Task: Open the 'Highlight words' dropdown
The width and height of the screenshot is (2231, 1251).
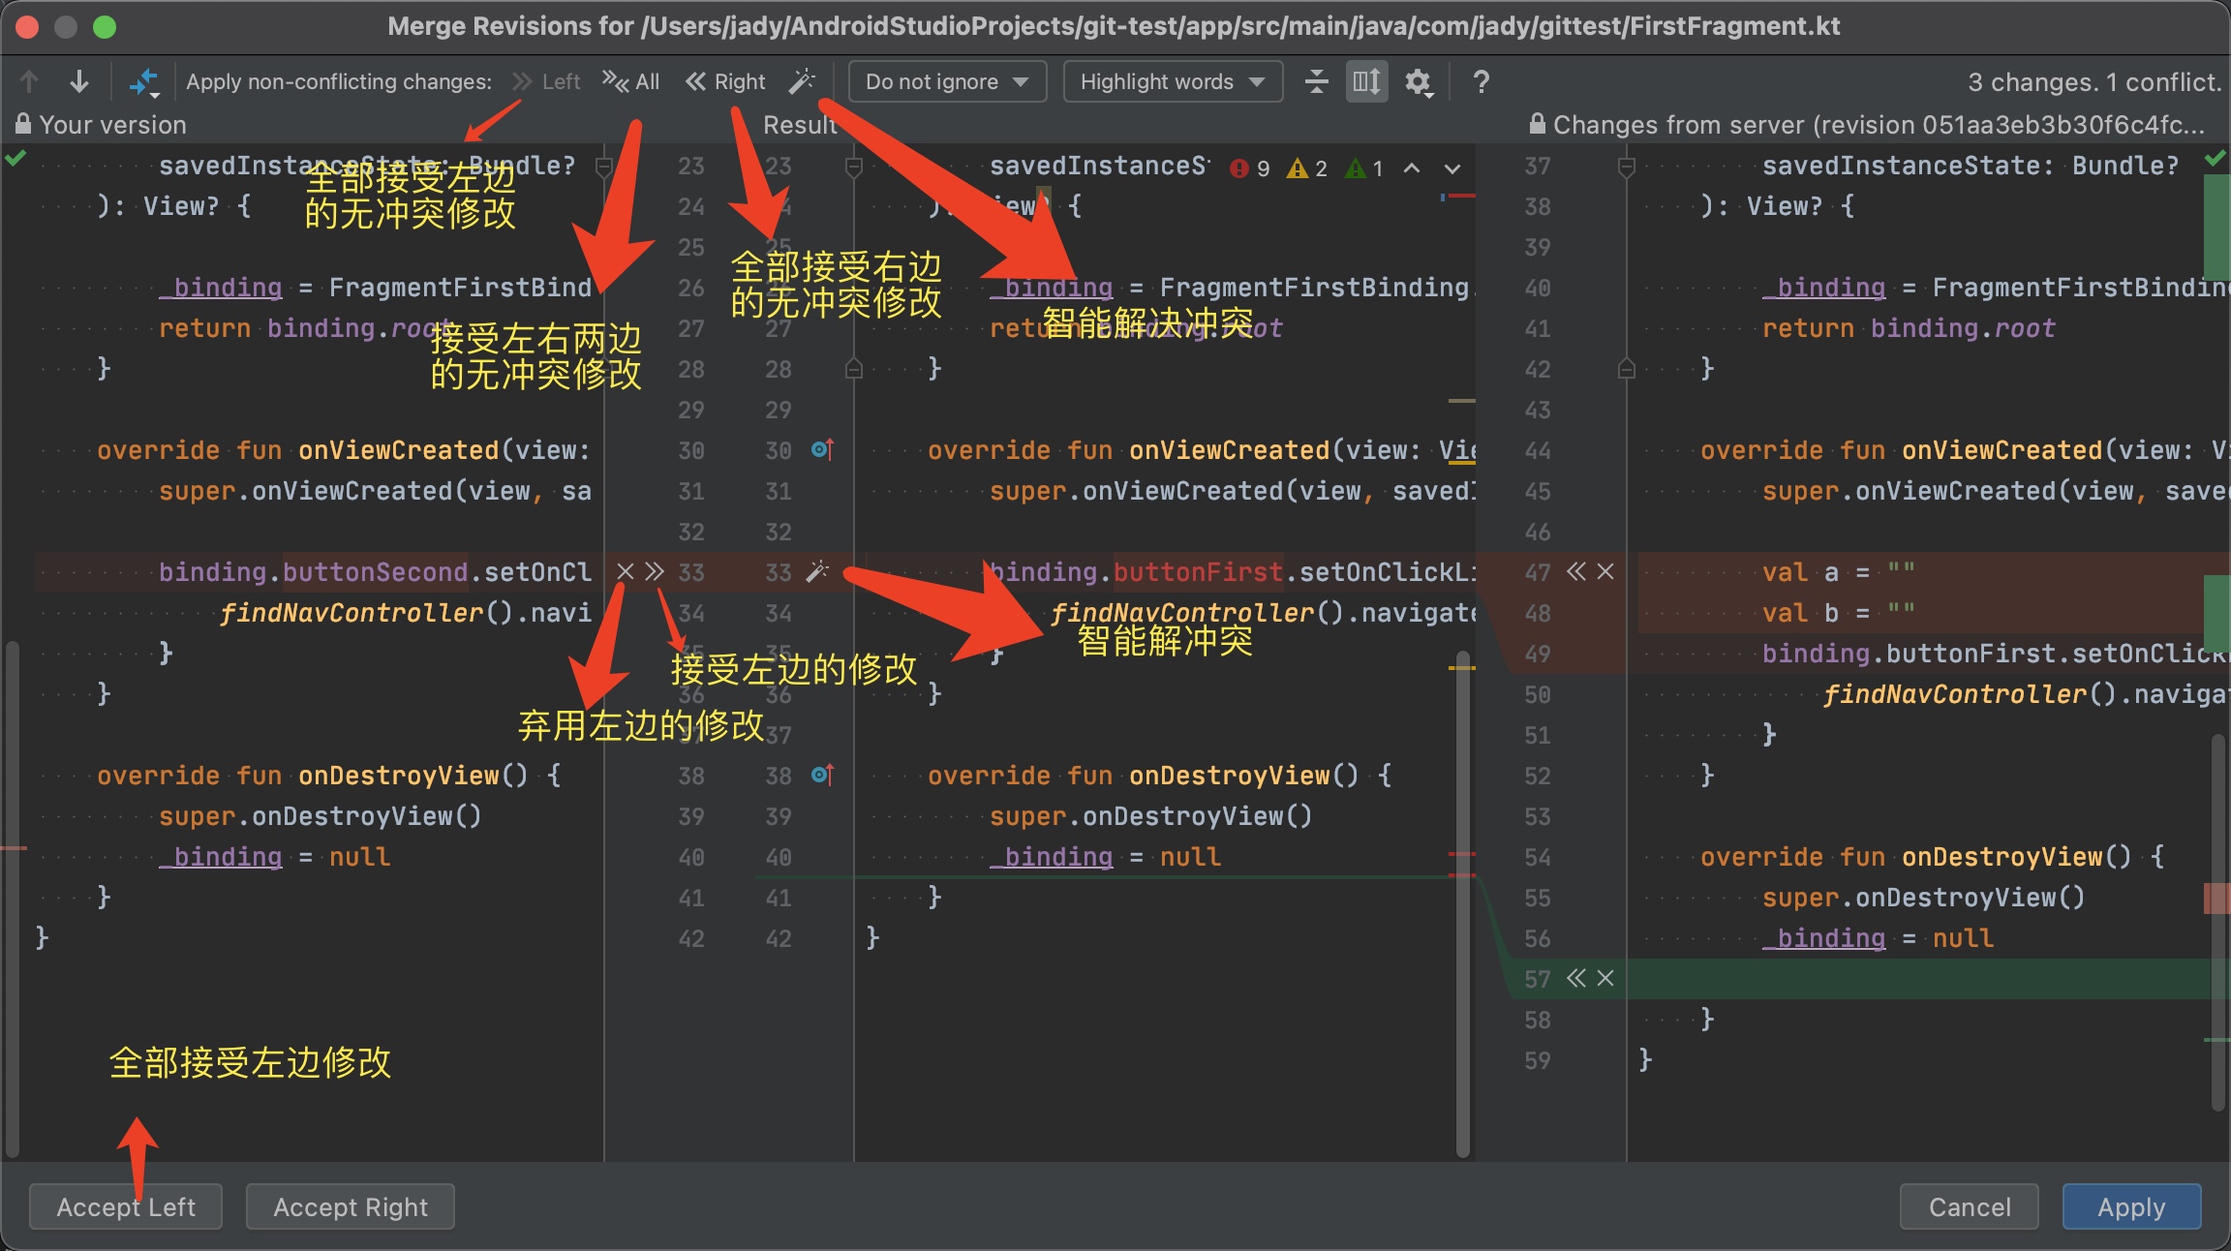Action: pyautogui.click(x=1172, y=82)
